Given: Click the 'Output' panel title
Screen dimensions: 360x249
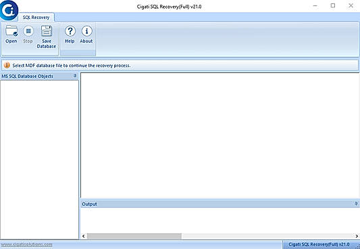Looking at the screenshot, I should coord(89,204).
